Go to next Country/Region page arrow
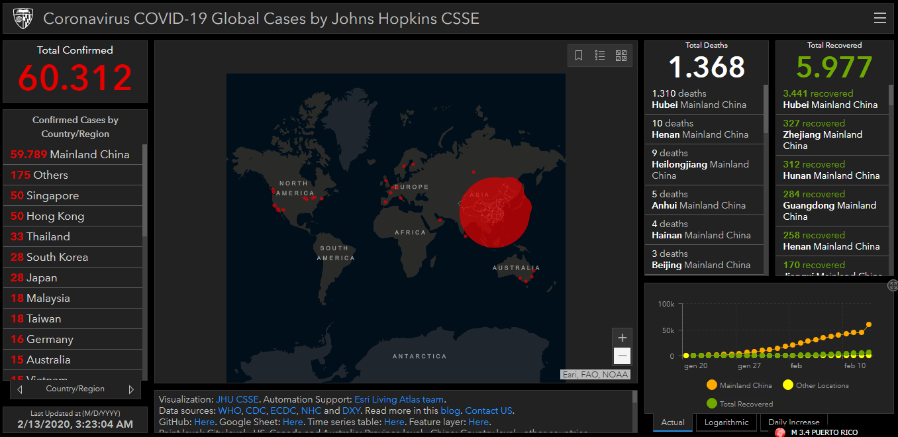 click(131, 389)
